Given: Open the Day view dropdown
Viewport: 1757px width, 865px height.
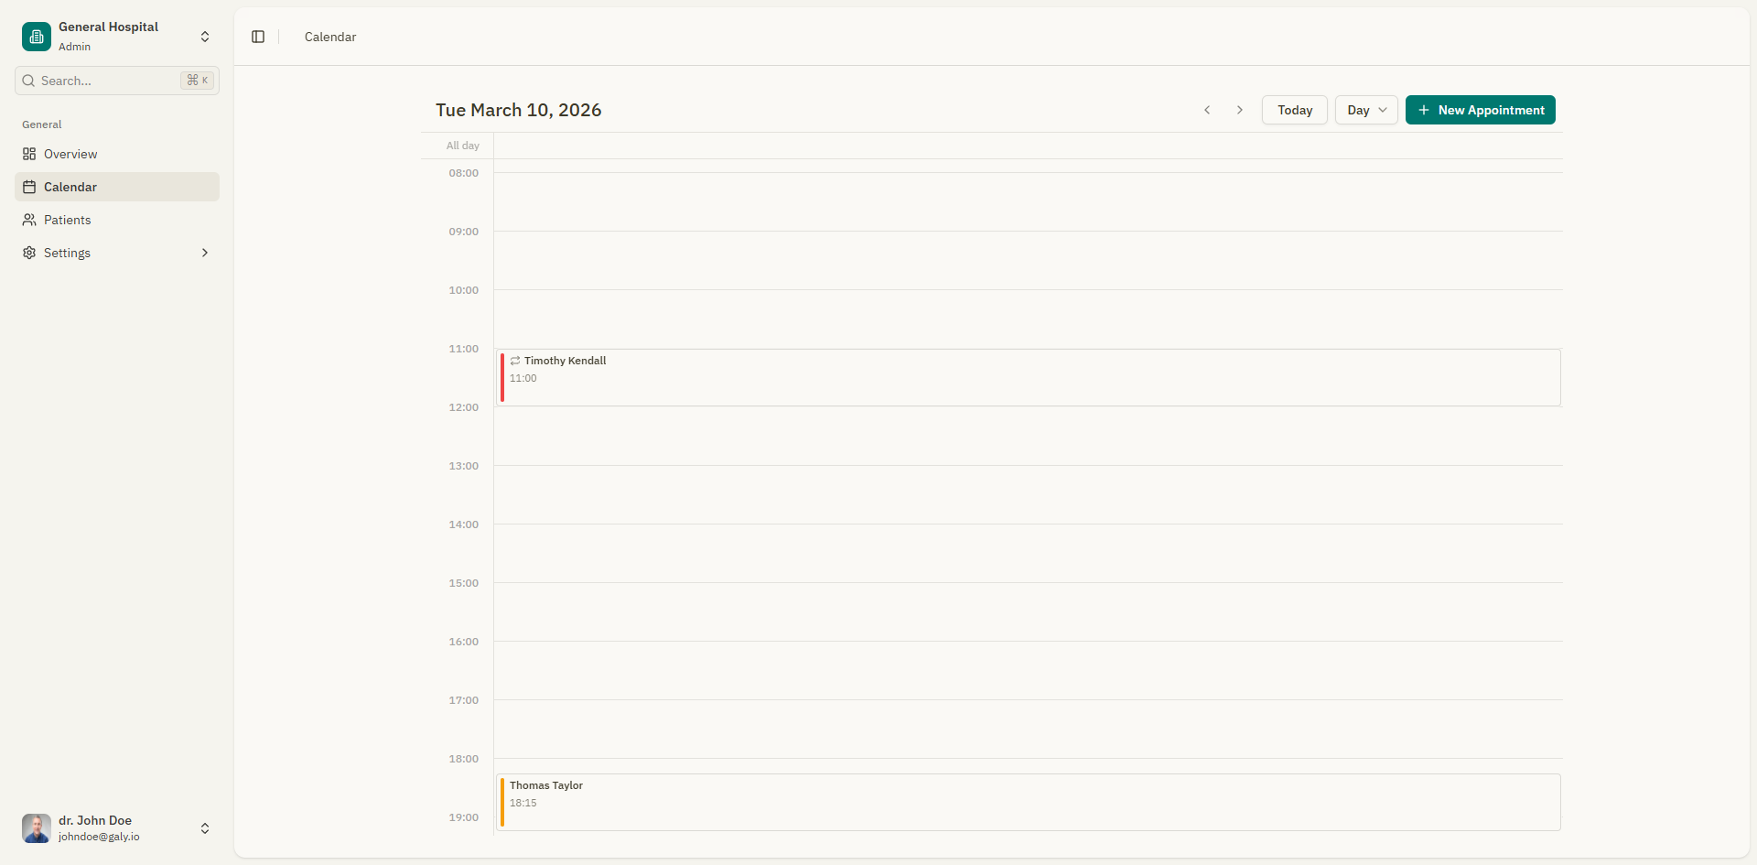Looking at the screenshot, I should pyautogui.click(x=1365, y=110).
